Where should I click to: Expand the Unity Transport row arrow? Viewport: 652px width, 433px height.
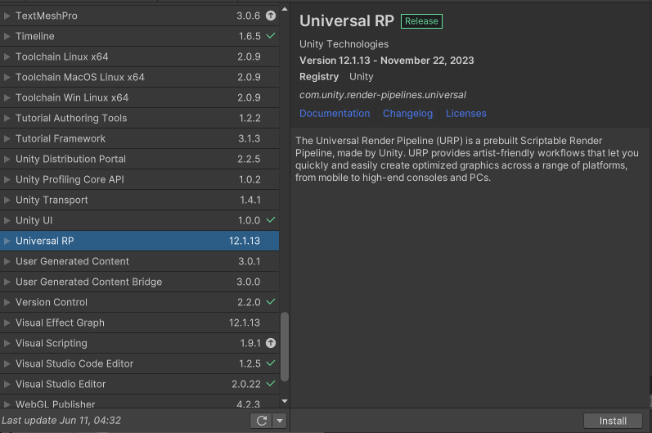(x=7, y=200)
